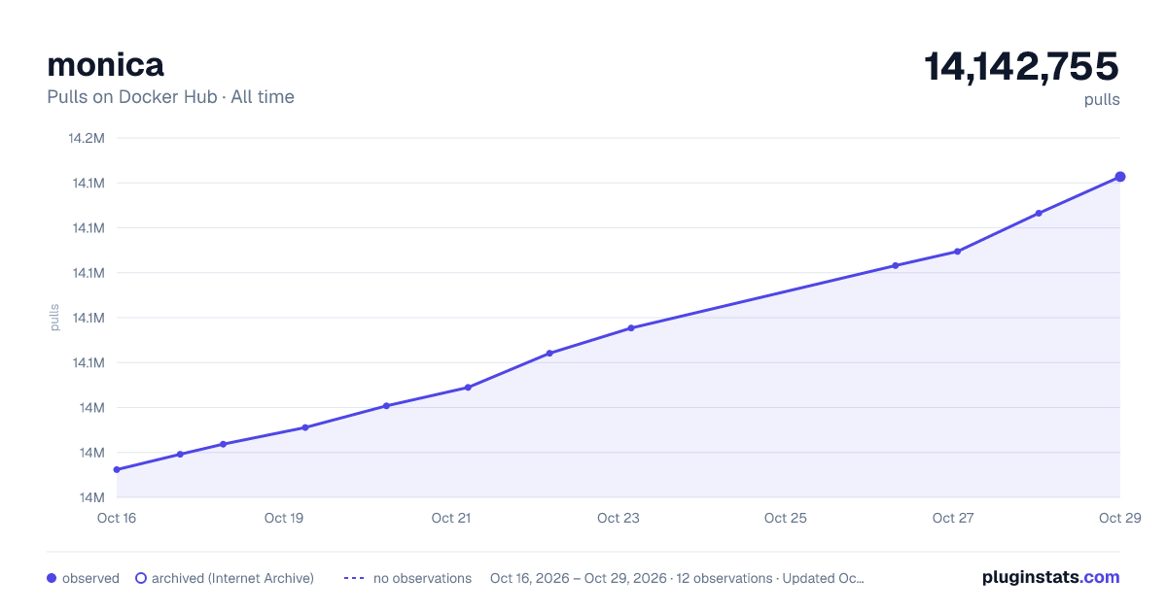Select the data point above the Oct 27 label
Image resolution: width=1167 pixels, height=612 pixels.
tap(958, 252)
